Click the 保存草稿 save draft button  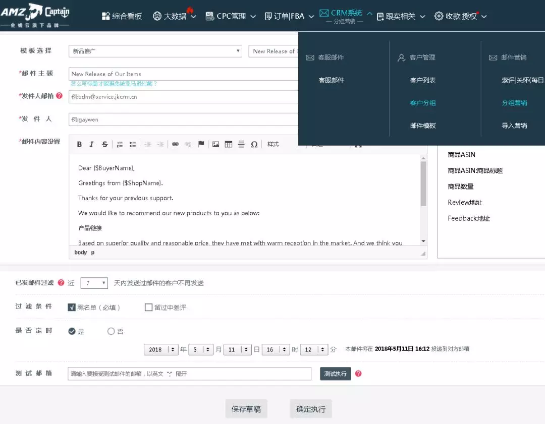(246, 409)
